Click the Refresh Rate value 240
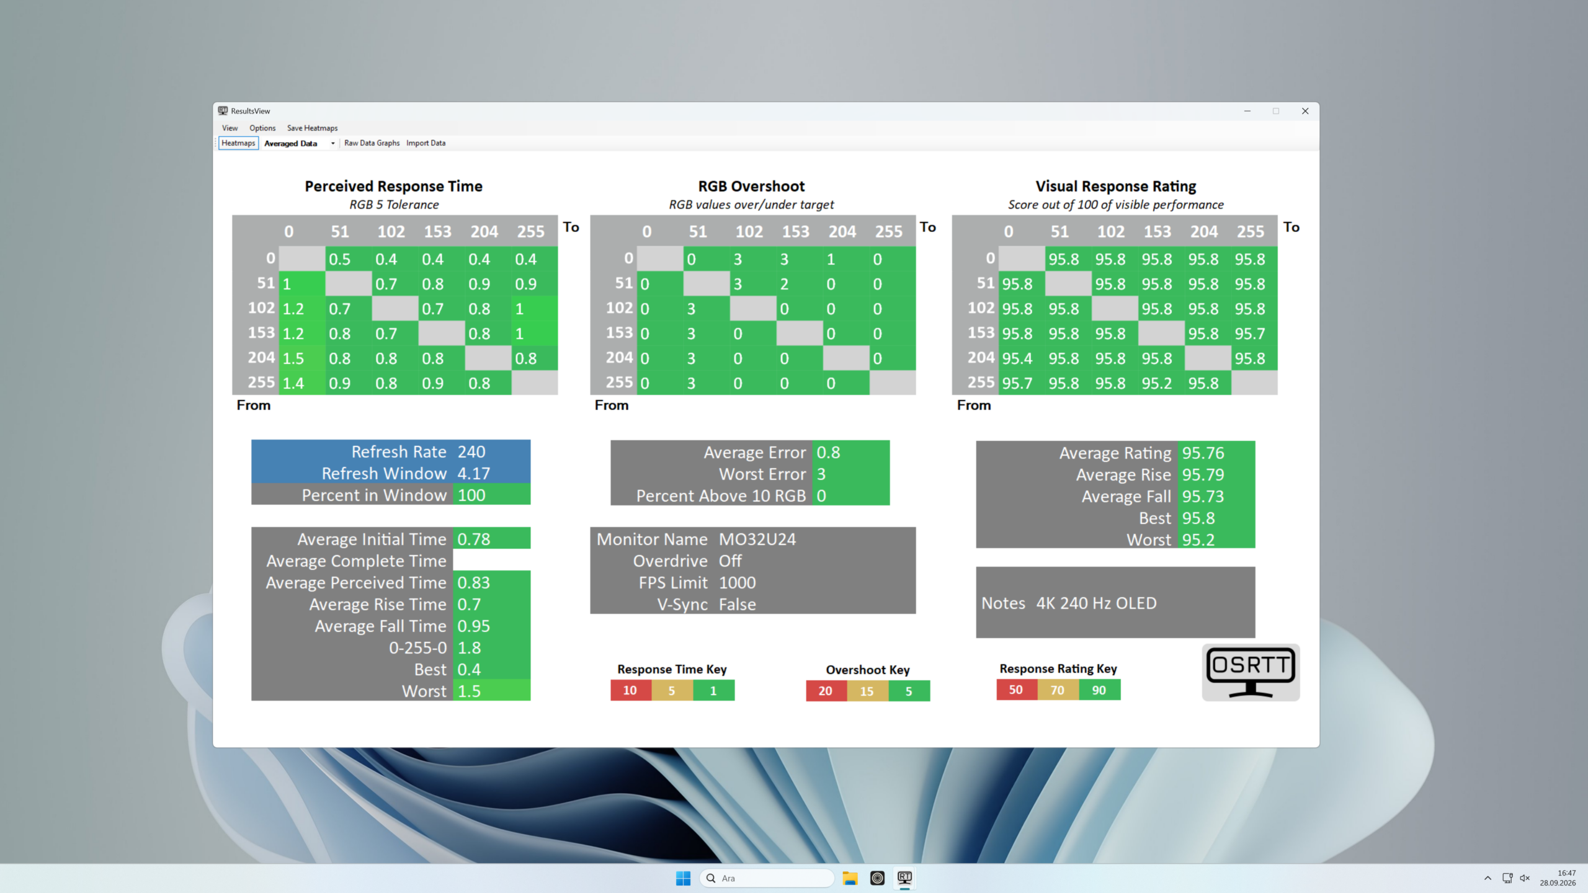The image size is (1588, 893). click(471, 452)
